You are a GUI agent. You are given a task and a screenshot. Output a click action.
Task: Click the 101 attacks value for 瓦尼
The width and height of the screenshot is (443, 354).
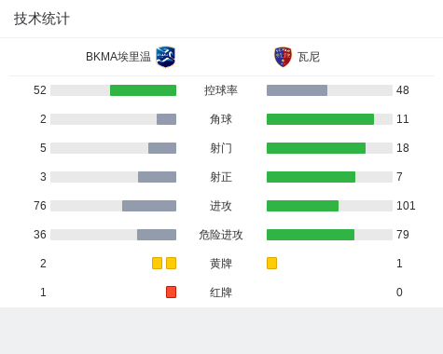[x=406, y=206]
